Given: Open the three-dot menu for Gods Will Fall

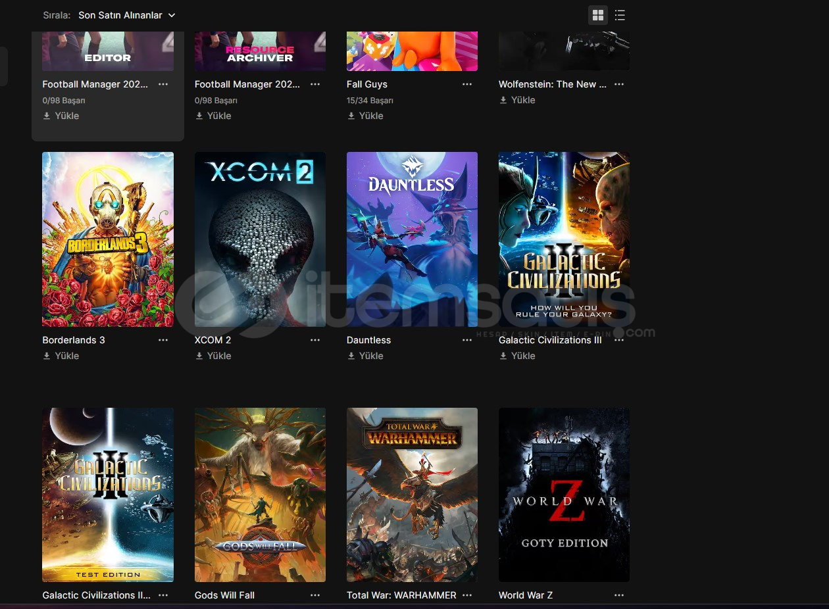Looking at the screenshot, I should click(x=315, y=595).
